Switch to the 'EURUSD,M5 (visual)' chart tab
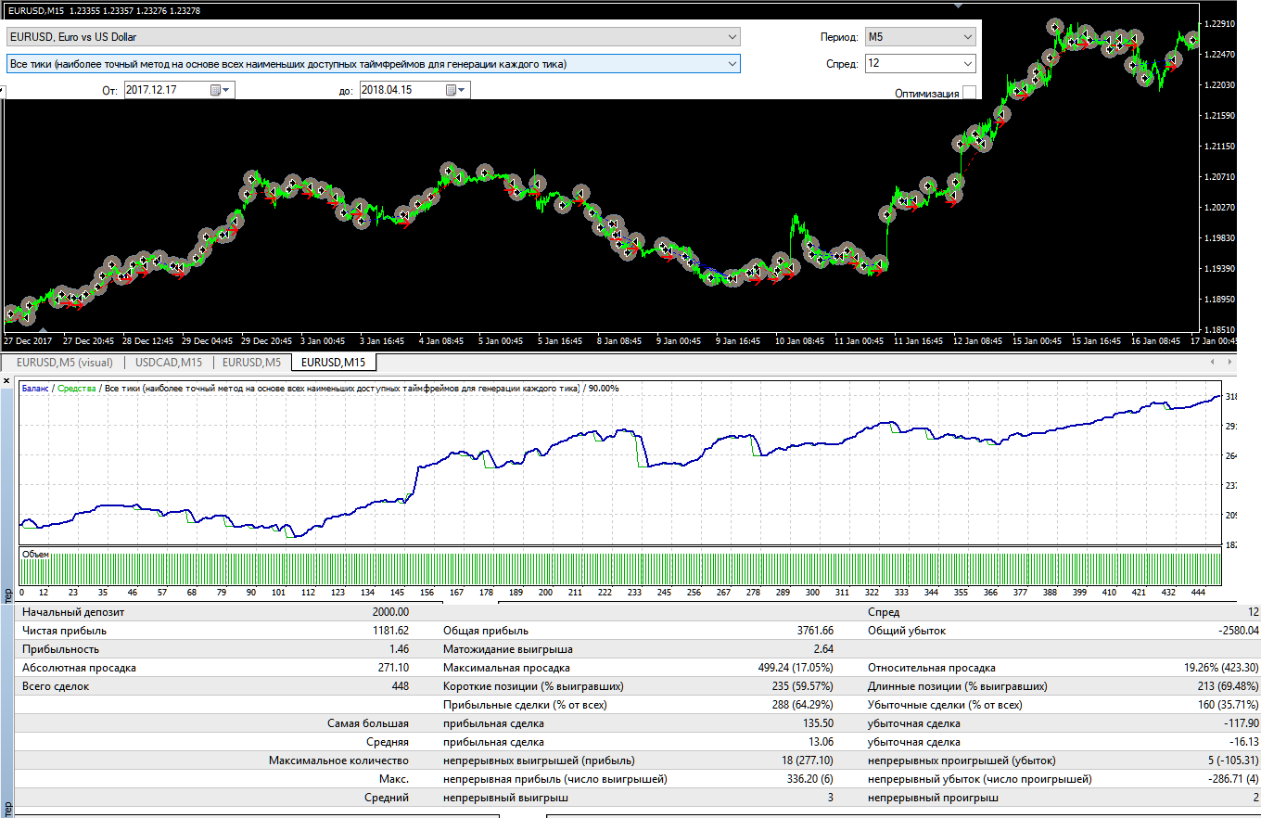 click(65, 363)
